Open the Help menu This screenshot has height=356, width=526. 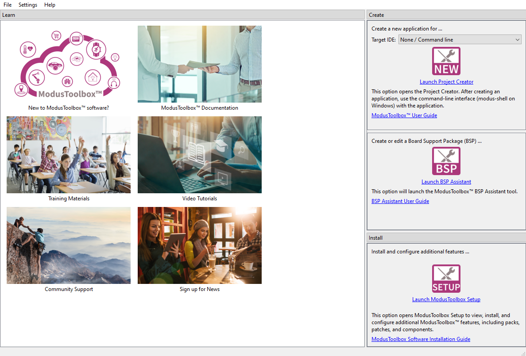coord(50,5)
